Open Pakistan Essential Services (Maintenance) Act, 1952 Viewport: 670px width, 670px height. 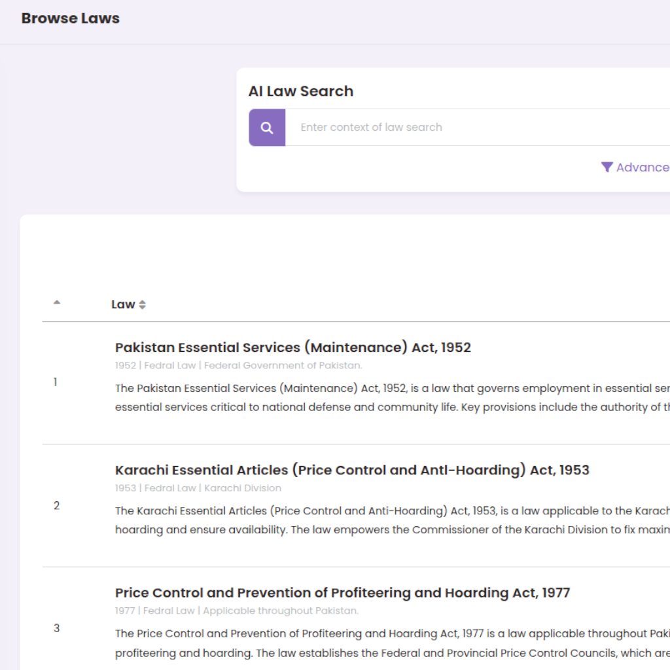pyautogui.click(x=292, y=347)
